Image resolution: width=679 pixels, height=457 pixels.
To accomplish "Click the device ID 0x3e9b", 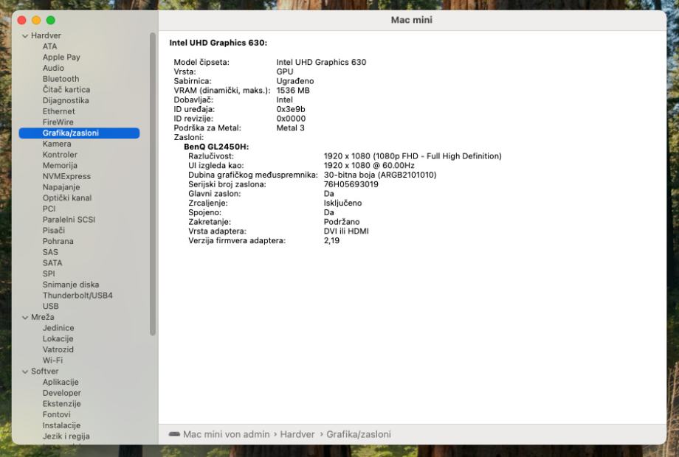I will tap(291, 109).
